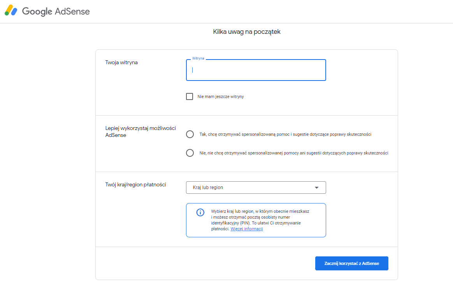Screen dimensions: 453x298
Task: Click the info icon in the PIN notice
Action: click(x=200, y=212)
